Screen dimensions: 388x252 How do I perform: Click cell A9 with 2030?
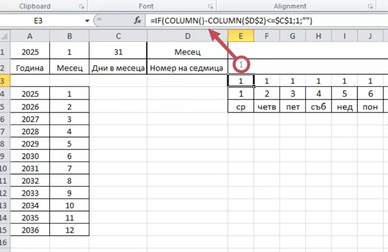click(x=30, y=156)
